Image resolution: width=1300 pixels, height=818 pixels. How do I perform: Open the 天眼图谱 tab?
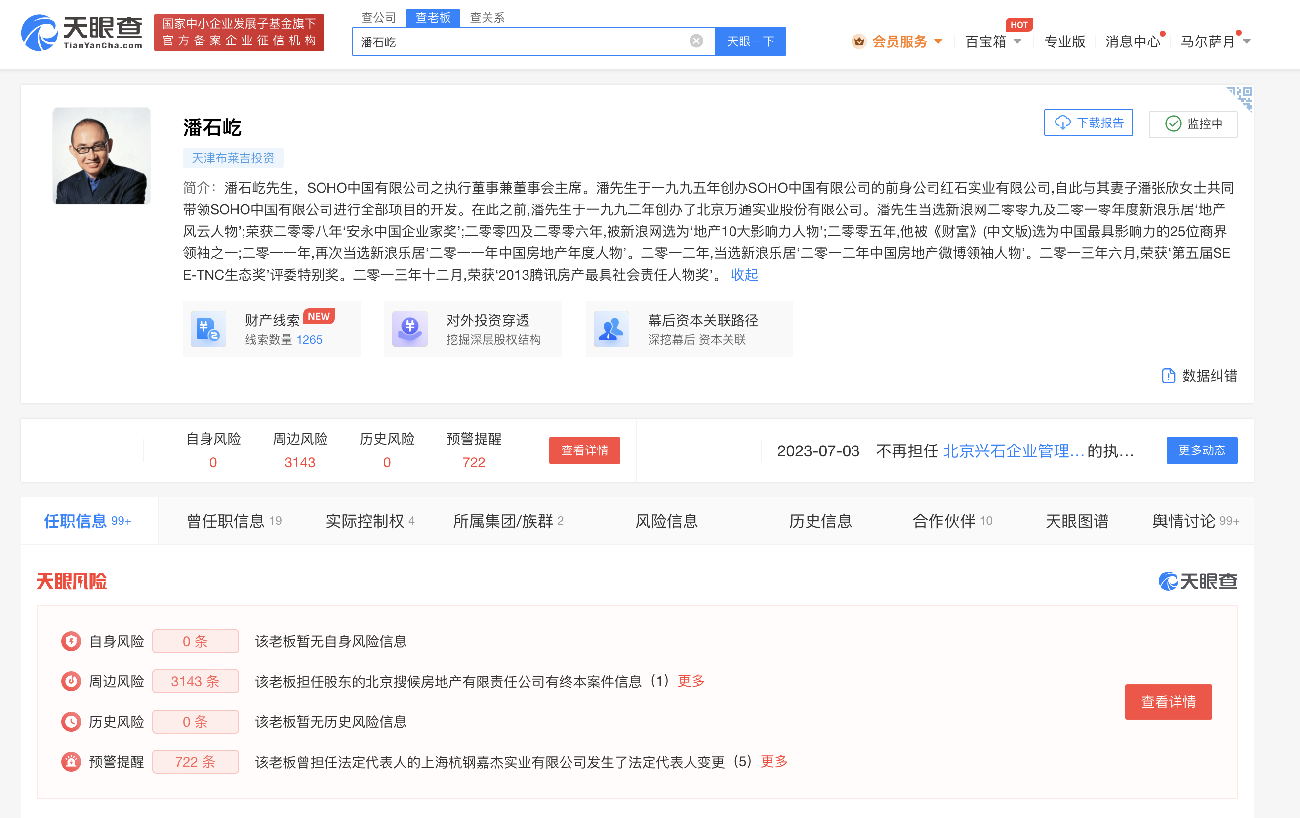[1076, 521]
